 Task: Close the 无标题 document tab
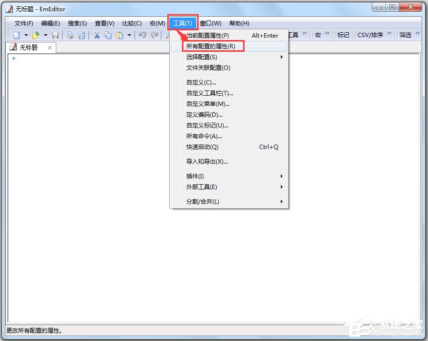pyautogui.click(x=49, y=47)
